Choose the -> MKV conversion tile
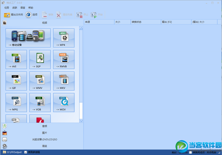 click(x=64, y=81)
